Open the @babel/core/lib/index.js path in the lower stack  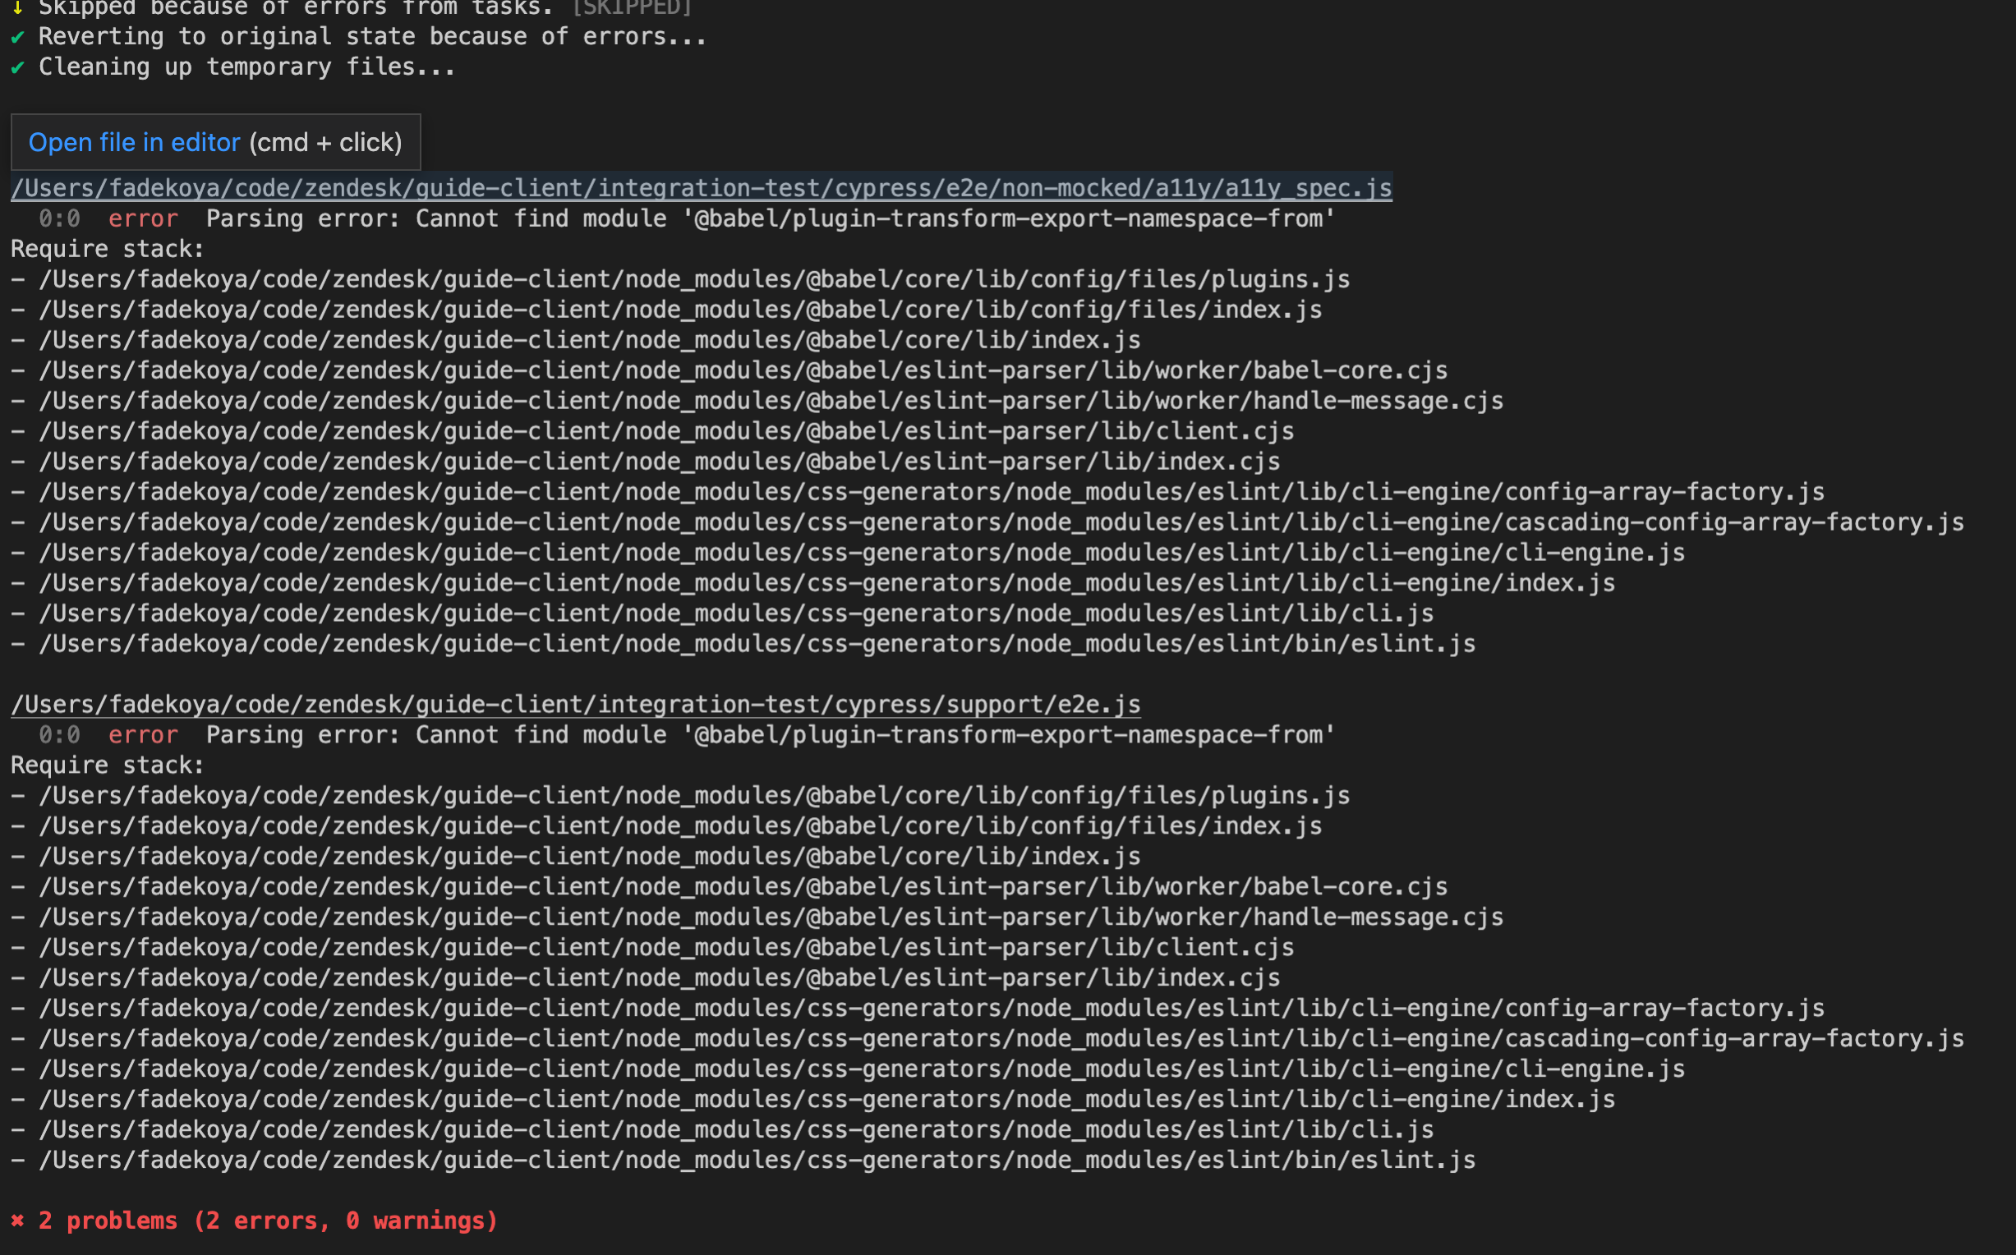pyautogui.click(x=589, y=857)
